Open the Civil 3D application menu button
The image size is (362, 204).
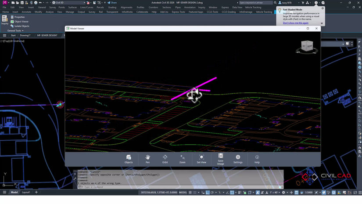pyautogui.click(x=5, y=3)
